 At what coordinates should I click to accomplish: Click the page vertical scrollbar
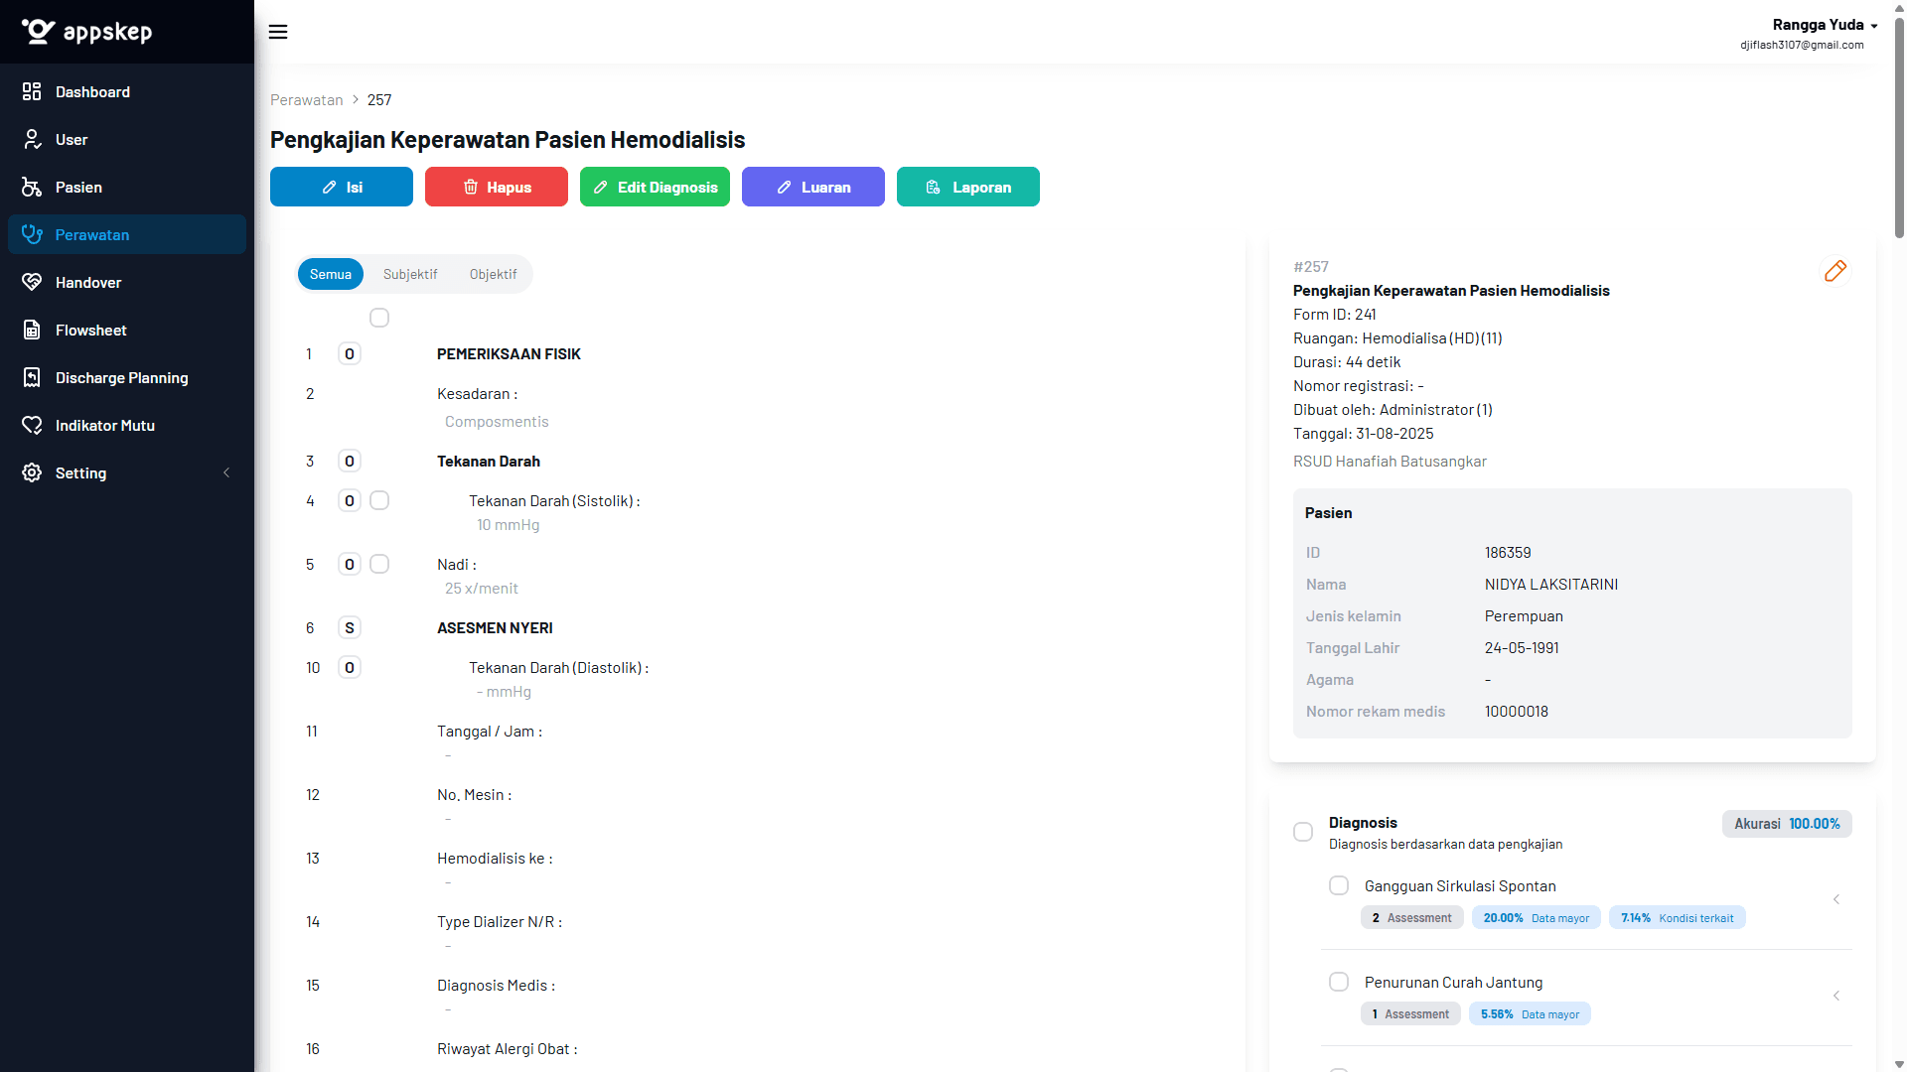1899,127
